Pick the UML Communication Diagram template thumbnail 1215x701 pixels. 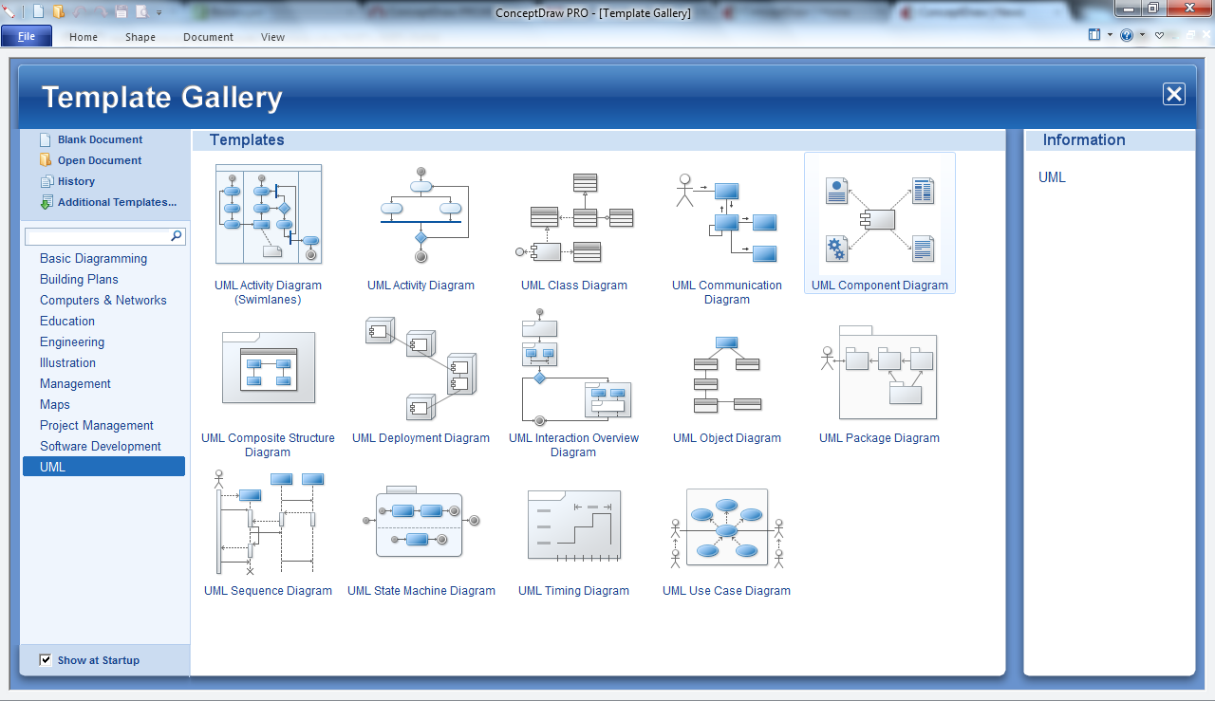tap(727, 218)
